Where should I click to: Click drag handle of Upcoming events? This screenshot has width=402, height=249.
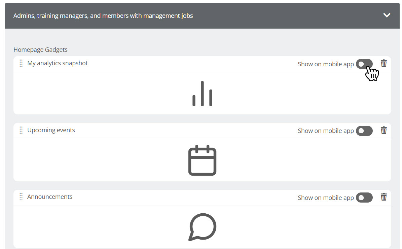pos(21,130)
